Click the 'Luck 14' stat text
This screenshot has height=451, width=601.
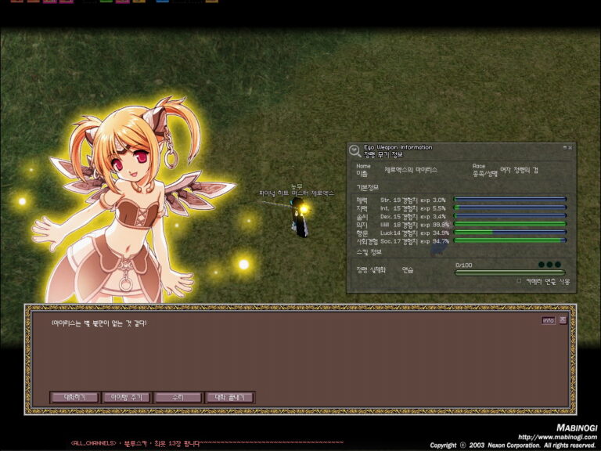point(390,233)
